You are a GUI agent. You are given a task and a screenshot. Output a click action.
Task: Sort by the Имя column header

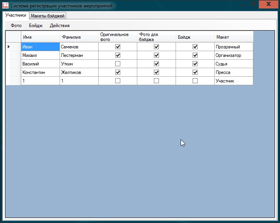tap(40, 37)
